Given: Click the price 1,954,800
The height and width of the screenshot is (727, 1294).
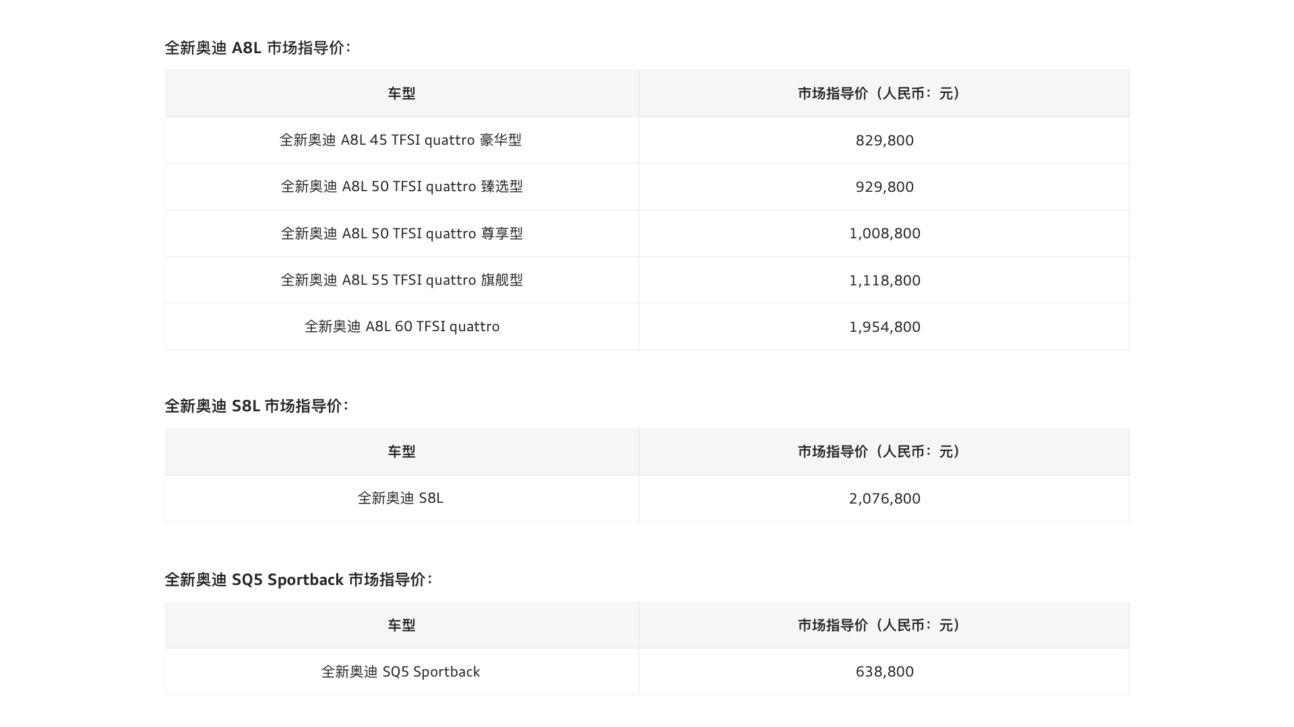Looking at the screenshot, I should coord(884,327).
